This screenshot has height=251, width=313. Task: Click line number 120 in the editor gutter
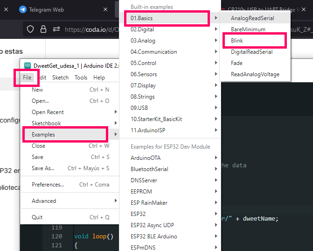(x=57, y=236)
